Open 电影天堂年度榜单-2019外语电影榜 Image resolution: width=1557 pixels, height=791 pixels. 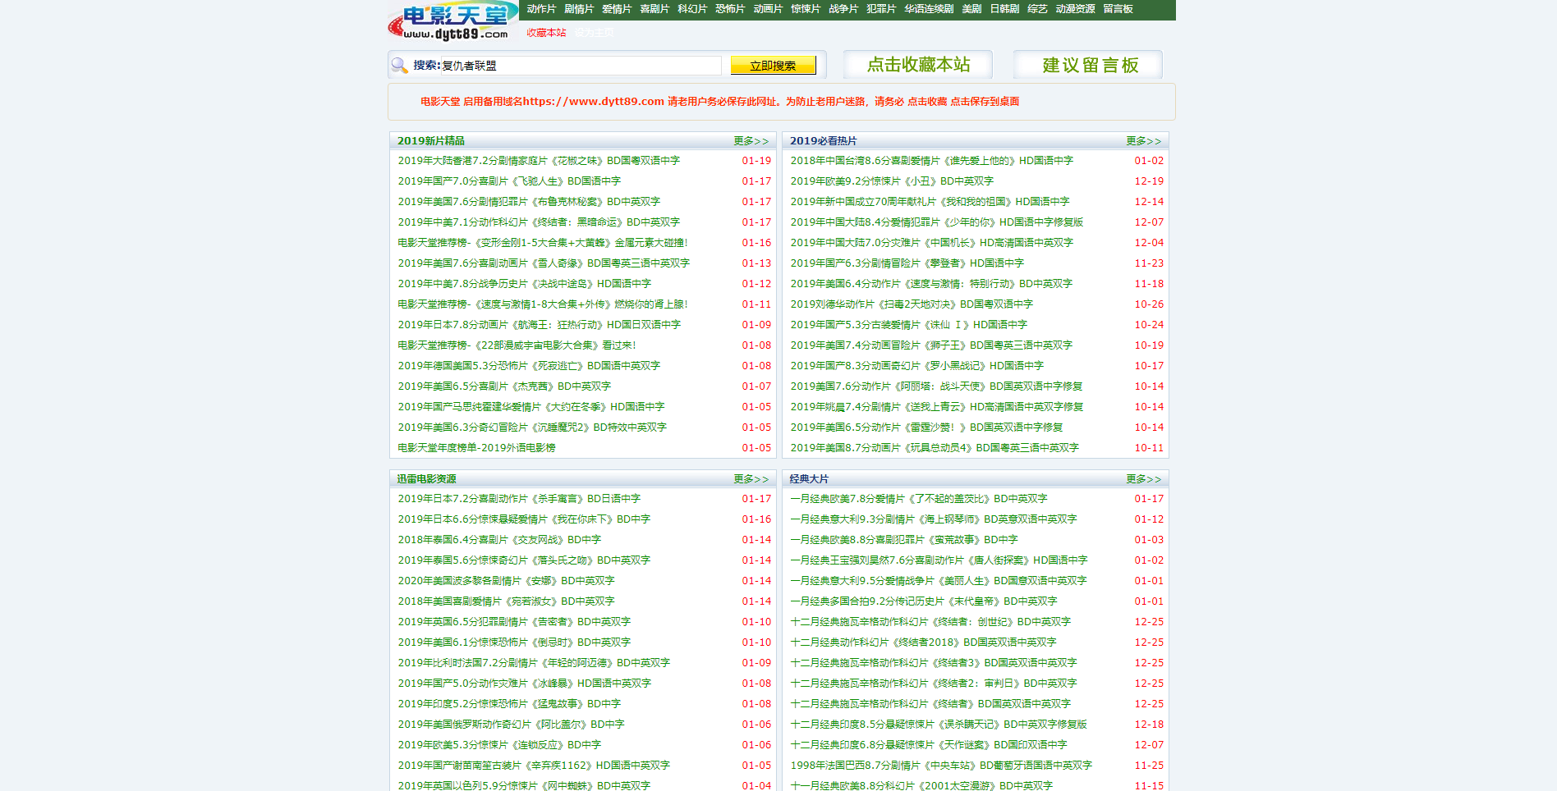point(476,448)
